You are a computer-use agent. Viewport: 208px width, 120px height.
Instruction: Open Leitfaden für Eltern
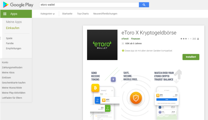pos(12,98)
